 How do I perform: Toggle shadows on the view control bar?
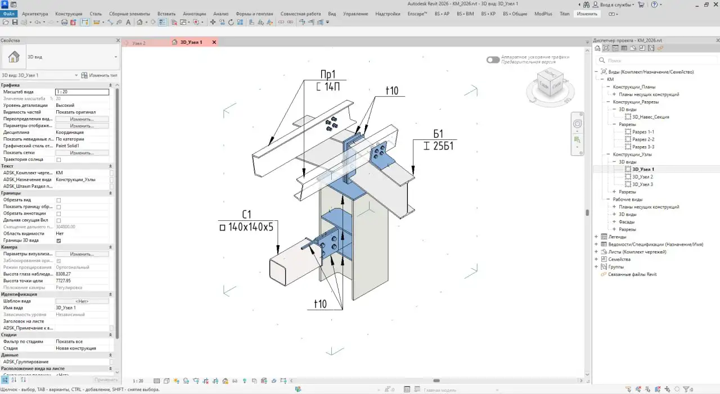186,380
